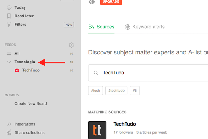Open Share collections

tap(29, 132)
